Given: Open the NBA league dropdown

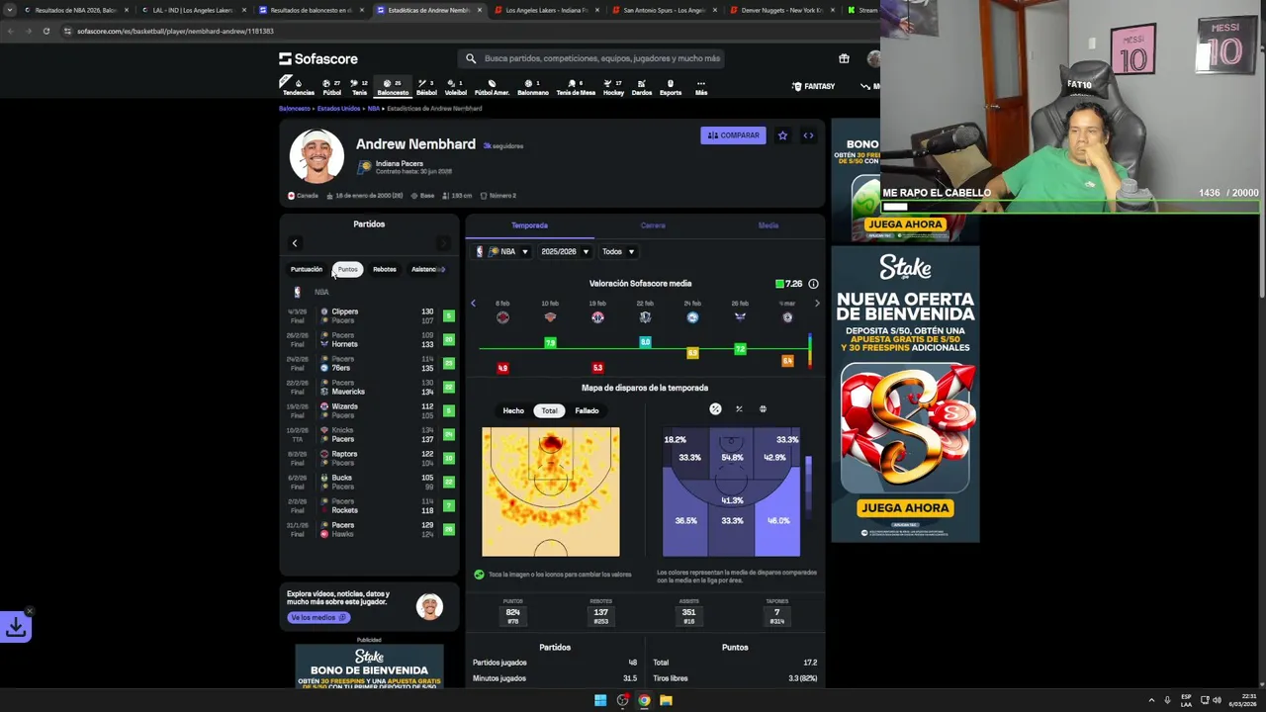Looking at the screenshot, I should coord(502,252).
